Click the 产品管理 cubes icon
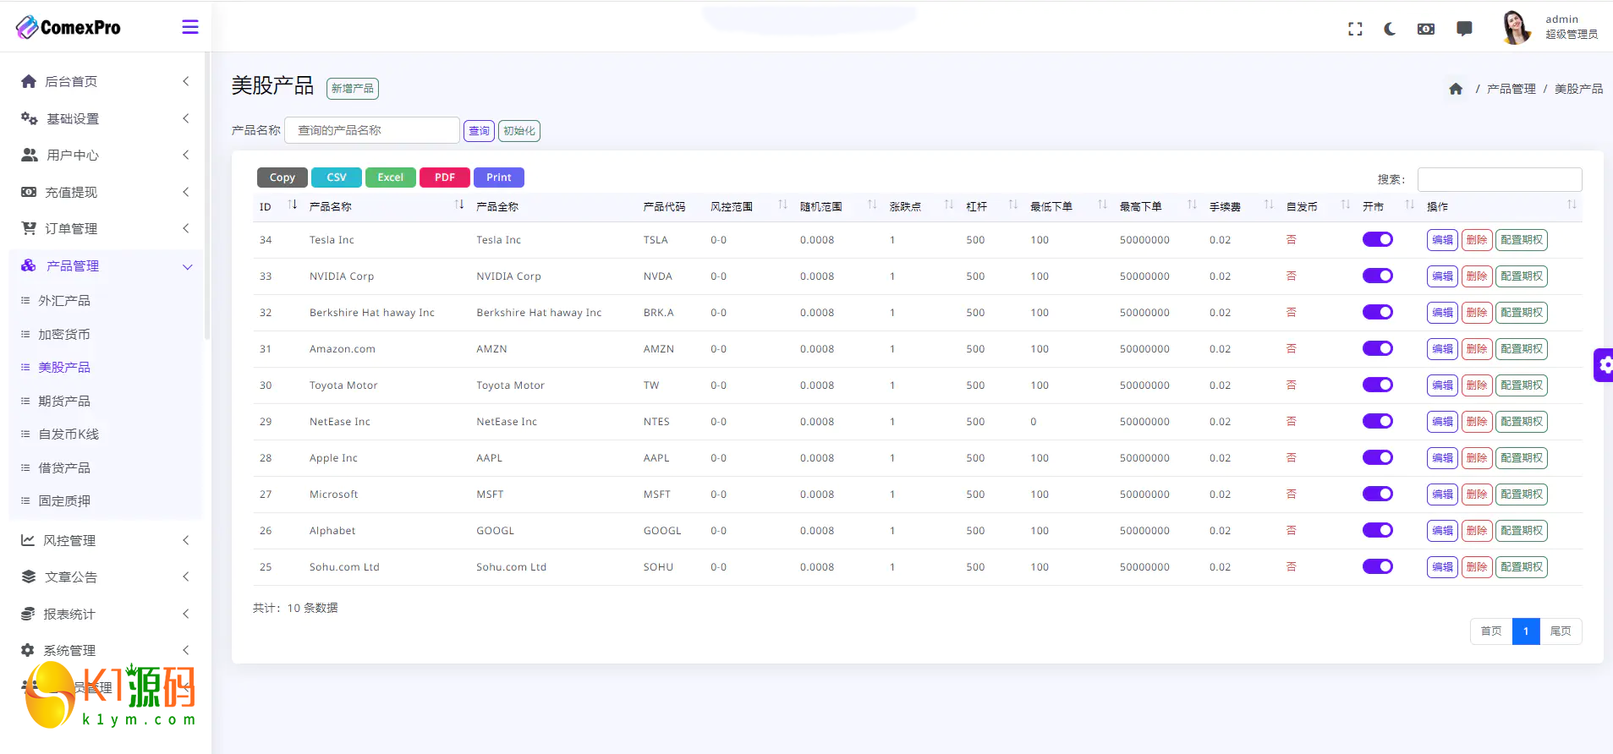Image resolution: width=1613 pixels, height=754 pixels. tap(29, 265)
